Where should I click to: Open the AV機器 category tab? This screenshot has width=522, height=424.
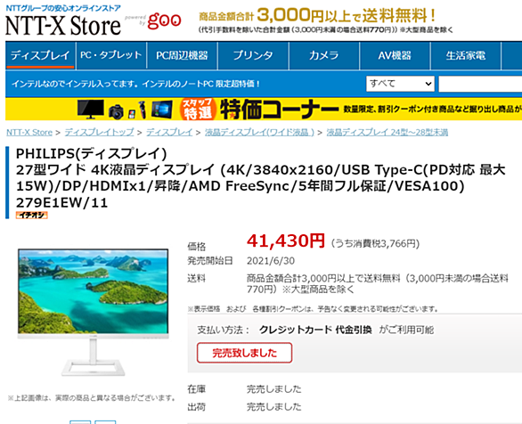tap(395, 55)
